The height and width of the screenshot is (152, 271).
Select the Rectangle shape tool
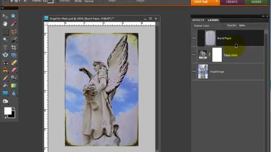5,93
